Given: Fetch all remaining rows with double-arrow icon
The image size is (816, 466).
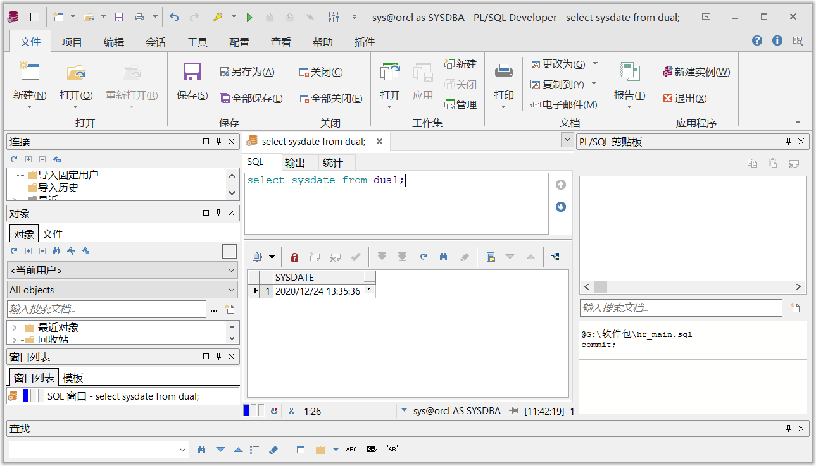Looking at the screenshot, I should (x=403, y=257).
